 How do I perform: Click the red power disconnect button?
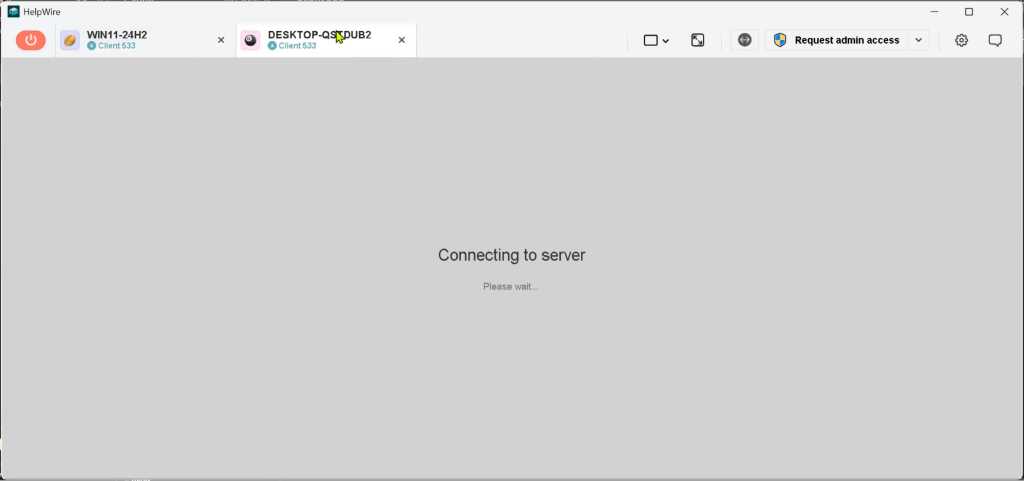point(31,40)
